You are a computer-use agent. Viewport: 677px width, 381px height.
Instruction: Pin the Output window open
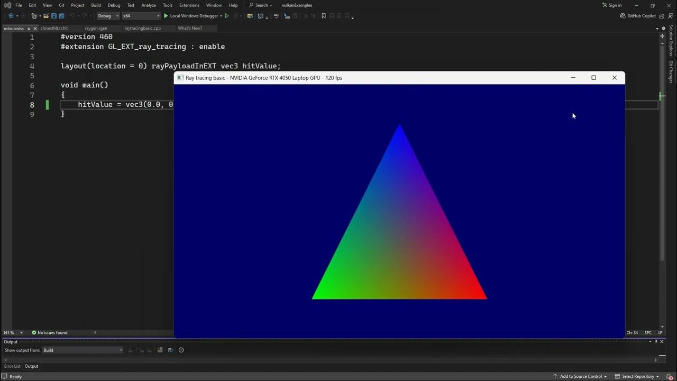tap(655, 341)
